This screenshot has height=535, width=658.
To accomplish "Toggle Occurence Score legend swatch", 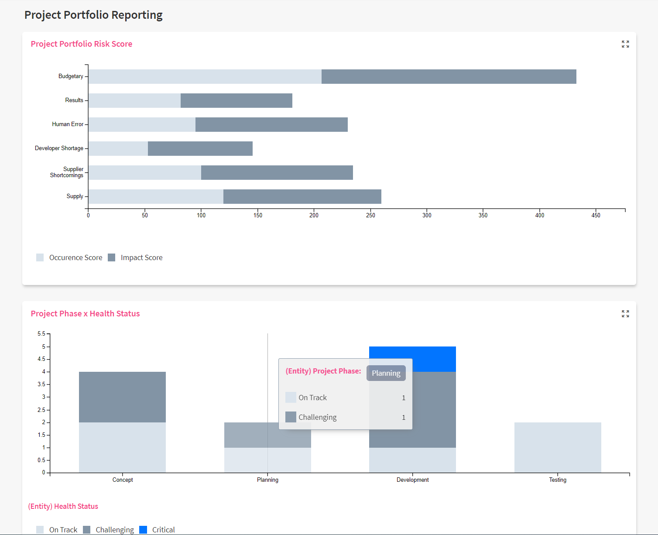I will 40,257.
